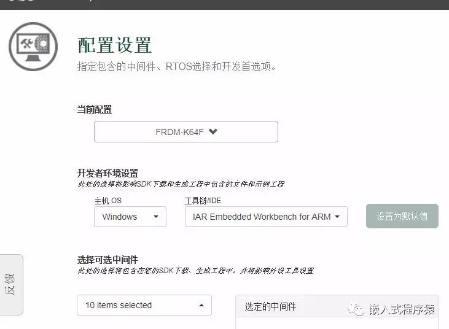Screen dimensions: 449x329
Task: Open the 反馈 feedback side tab
Action: point(10,285)
